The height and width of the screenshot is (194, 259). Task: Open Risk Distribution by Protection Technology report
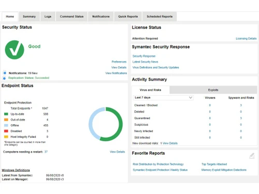[158, 164]
